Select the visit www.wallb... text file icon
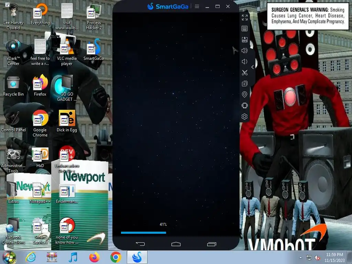 (x=67, y=16)
